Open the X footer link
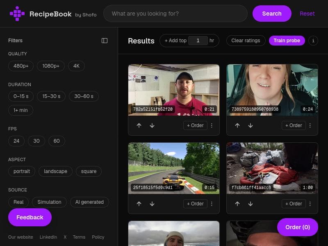 [x=65, y=237]
